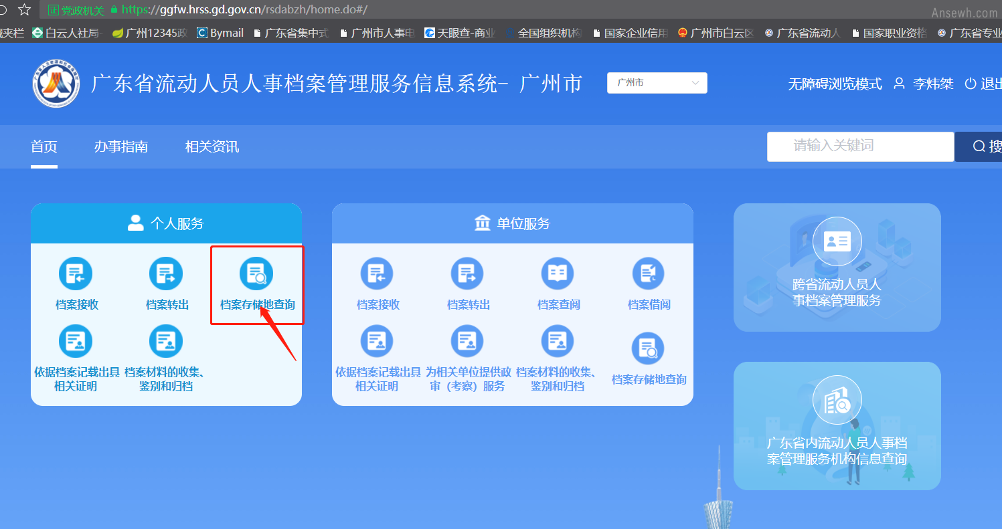Open the 广州市人事电 bookmark
Viewport: 1002px width, 529px height.
pos(378,33)
